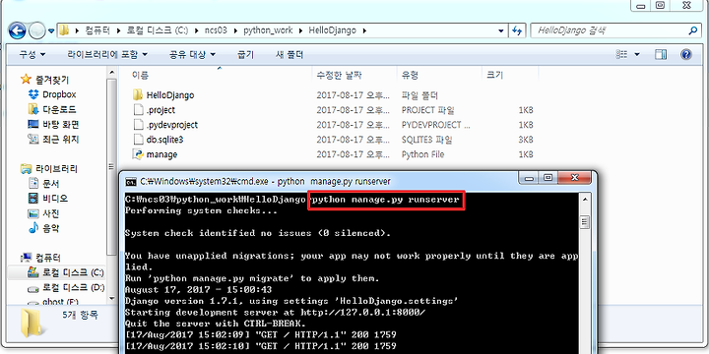Click the SQLITE3 파일 type cell
The width and height of the screenshot is (709, 354).
427,140
